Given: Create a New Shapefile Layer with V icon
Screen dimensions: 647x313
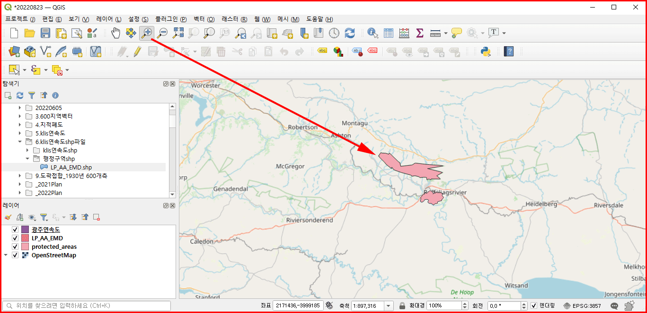Looking at the screenshot, I should pos(45,51).
